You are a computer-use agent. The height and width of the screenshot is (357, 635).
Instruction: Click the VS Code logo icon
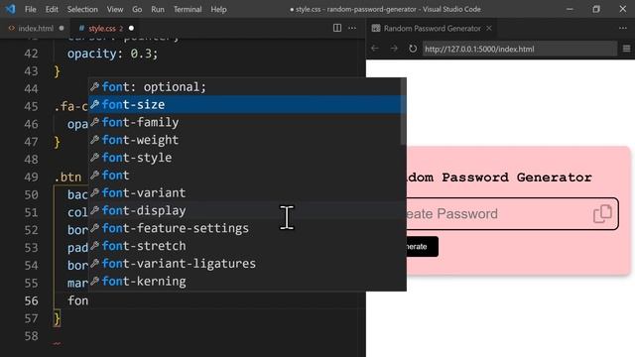[x=10, y=9]
